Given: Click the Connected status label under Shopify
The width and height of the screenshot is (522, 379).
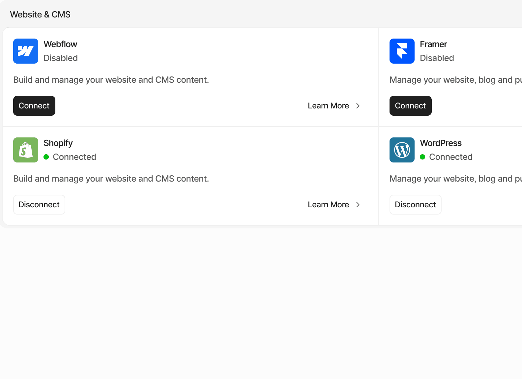Looking at the screenshot, I should coord(74,157).
